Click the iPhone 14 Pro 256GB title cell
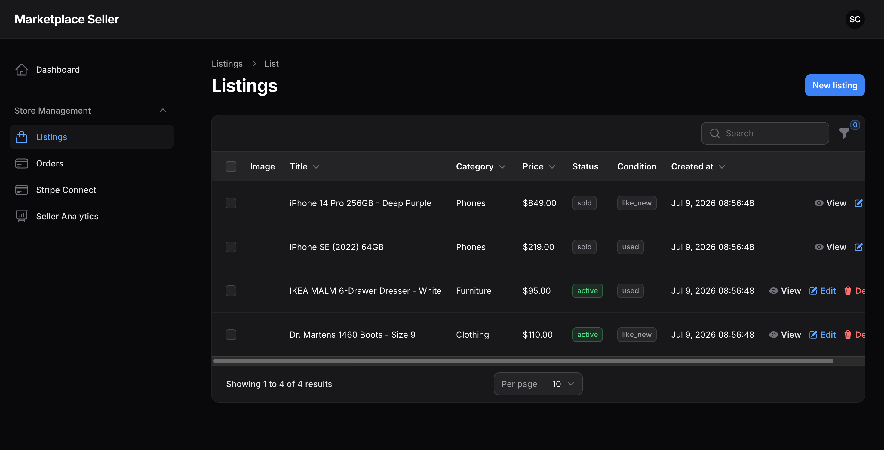 (x=360, y=203)
